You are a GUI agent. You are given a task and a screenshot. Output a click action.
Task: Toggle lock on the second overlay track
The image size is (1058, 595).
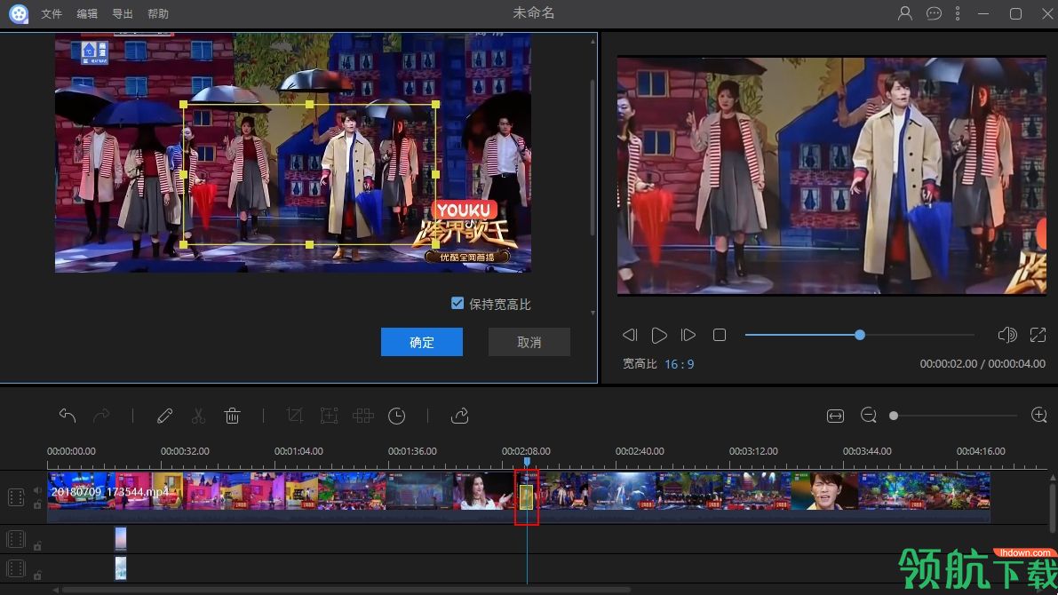click(37, 546)
